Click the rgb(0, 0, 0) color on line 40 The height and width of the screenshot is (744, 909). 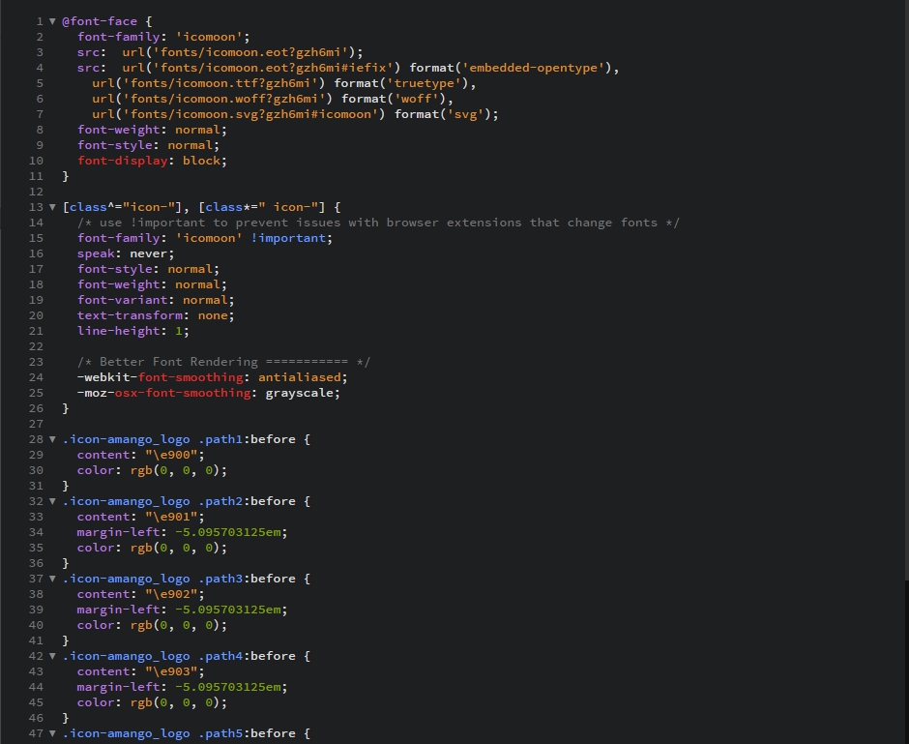[x=175, y=625]
